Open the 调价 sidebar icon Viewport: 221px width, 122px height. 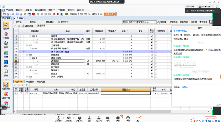coord(6,62)
